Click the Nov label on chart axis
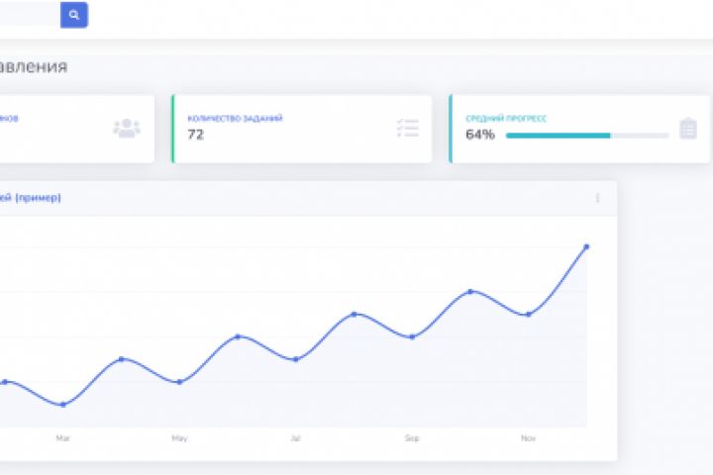713x475 pixels. [x=528, y=437]
